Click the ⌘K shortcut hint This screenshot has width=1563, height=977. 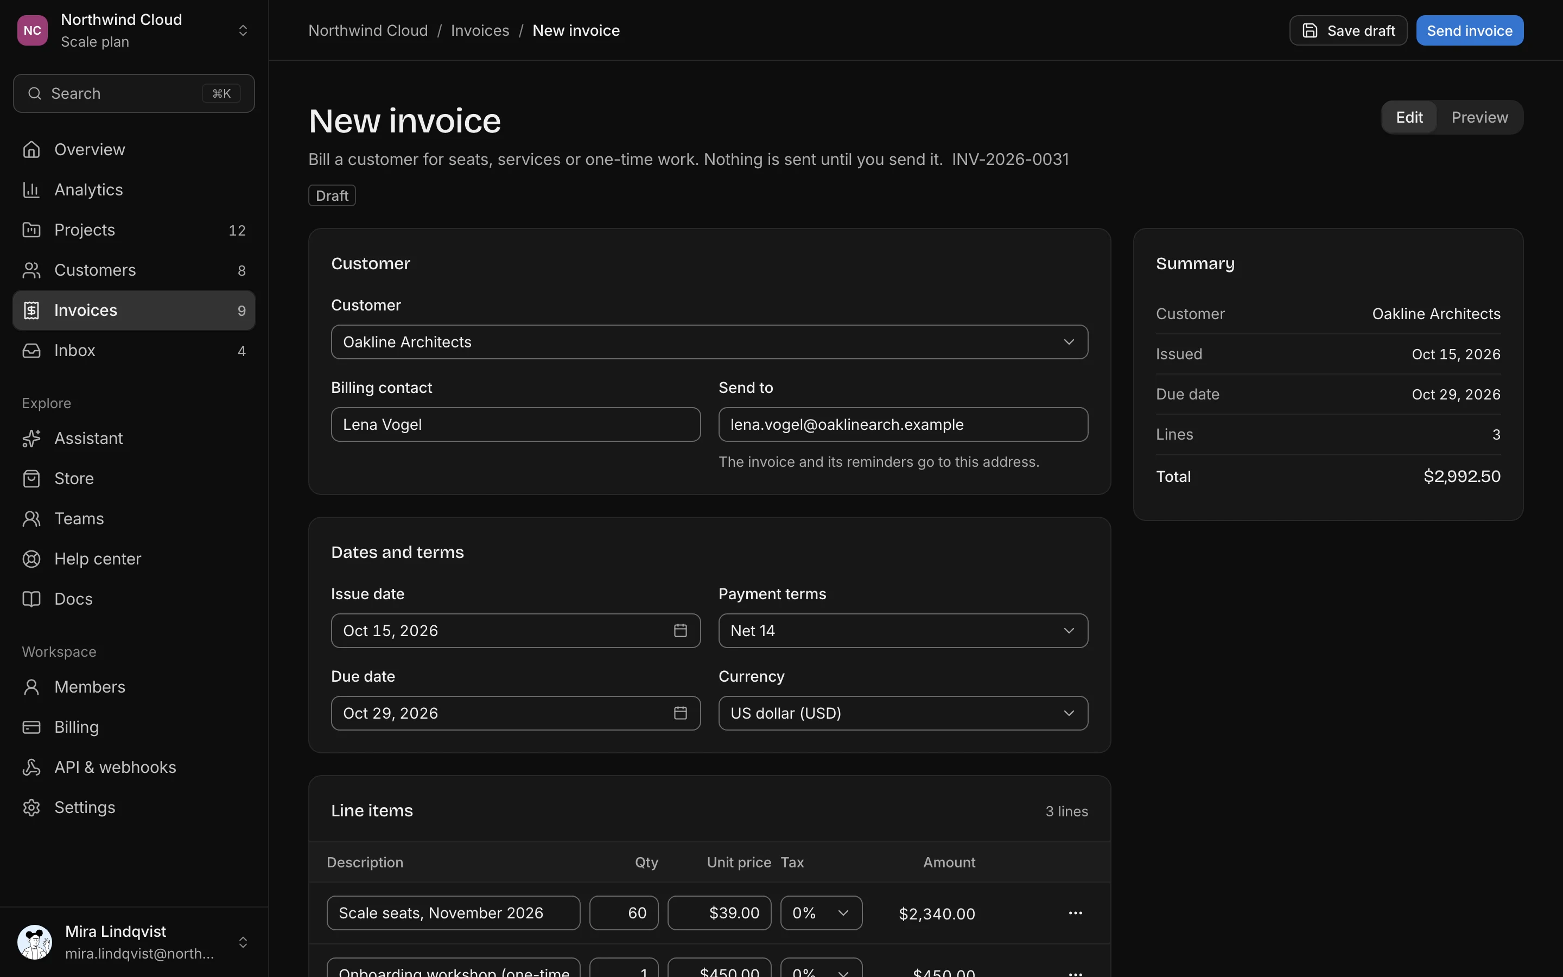[x=221, y=94]
